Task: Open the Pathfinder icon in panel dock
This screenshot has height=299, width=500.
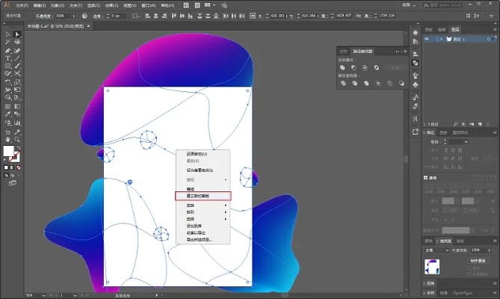Action: point(416,63)
